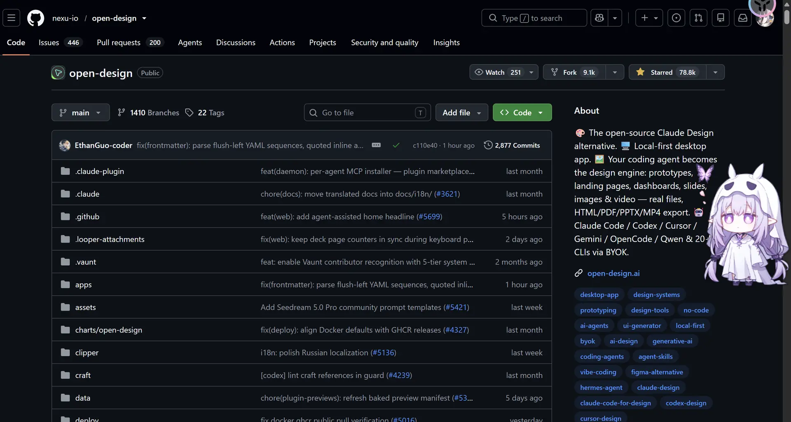Open the Actions tab
Image resolution: width=791 pixels, height=422 pixels.
pos(282,42)
